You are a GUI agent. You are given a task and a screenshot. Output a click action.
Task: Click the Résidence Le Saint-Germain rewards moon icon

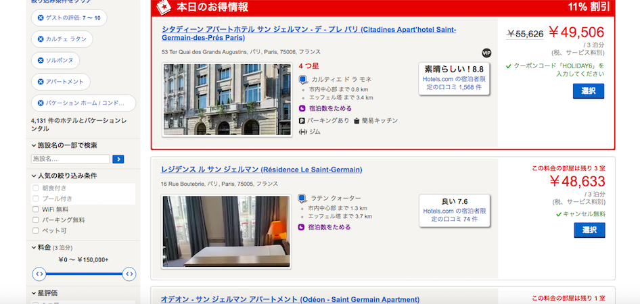pyautogui.click(x=301, y=228)
